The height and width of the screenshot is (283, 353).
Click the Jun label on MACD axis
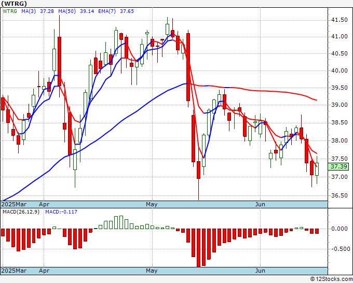pyautogui.click(x=260, y=271)
